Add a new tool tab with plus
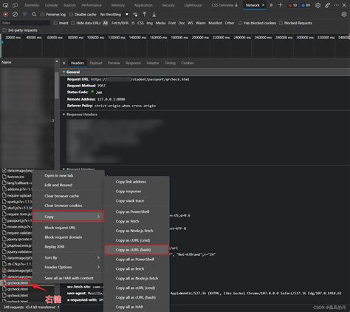350x312 pixels. pyautogui.click(x=280, y=5)
